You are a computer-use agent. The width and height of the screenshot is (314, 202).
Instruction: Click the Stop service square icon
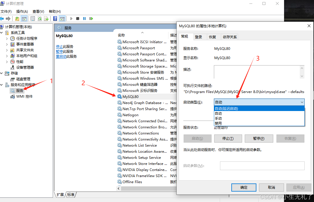pos(78,19)
